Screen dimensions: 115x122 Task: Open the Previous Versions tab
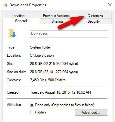tap(56, 16)
